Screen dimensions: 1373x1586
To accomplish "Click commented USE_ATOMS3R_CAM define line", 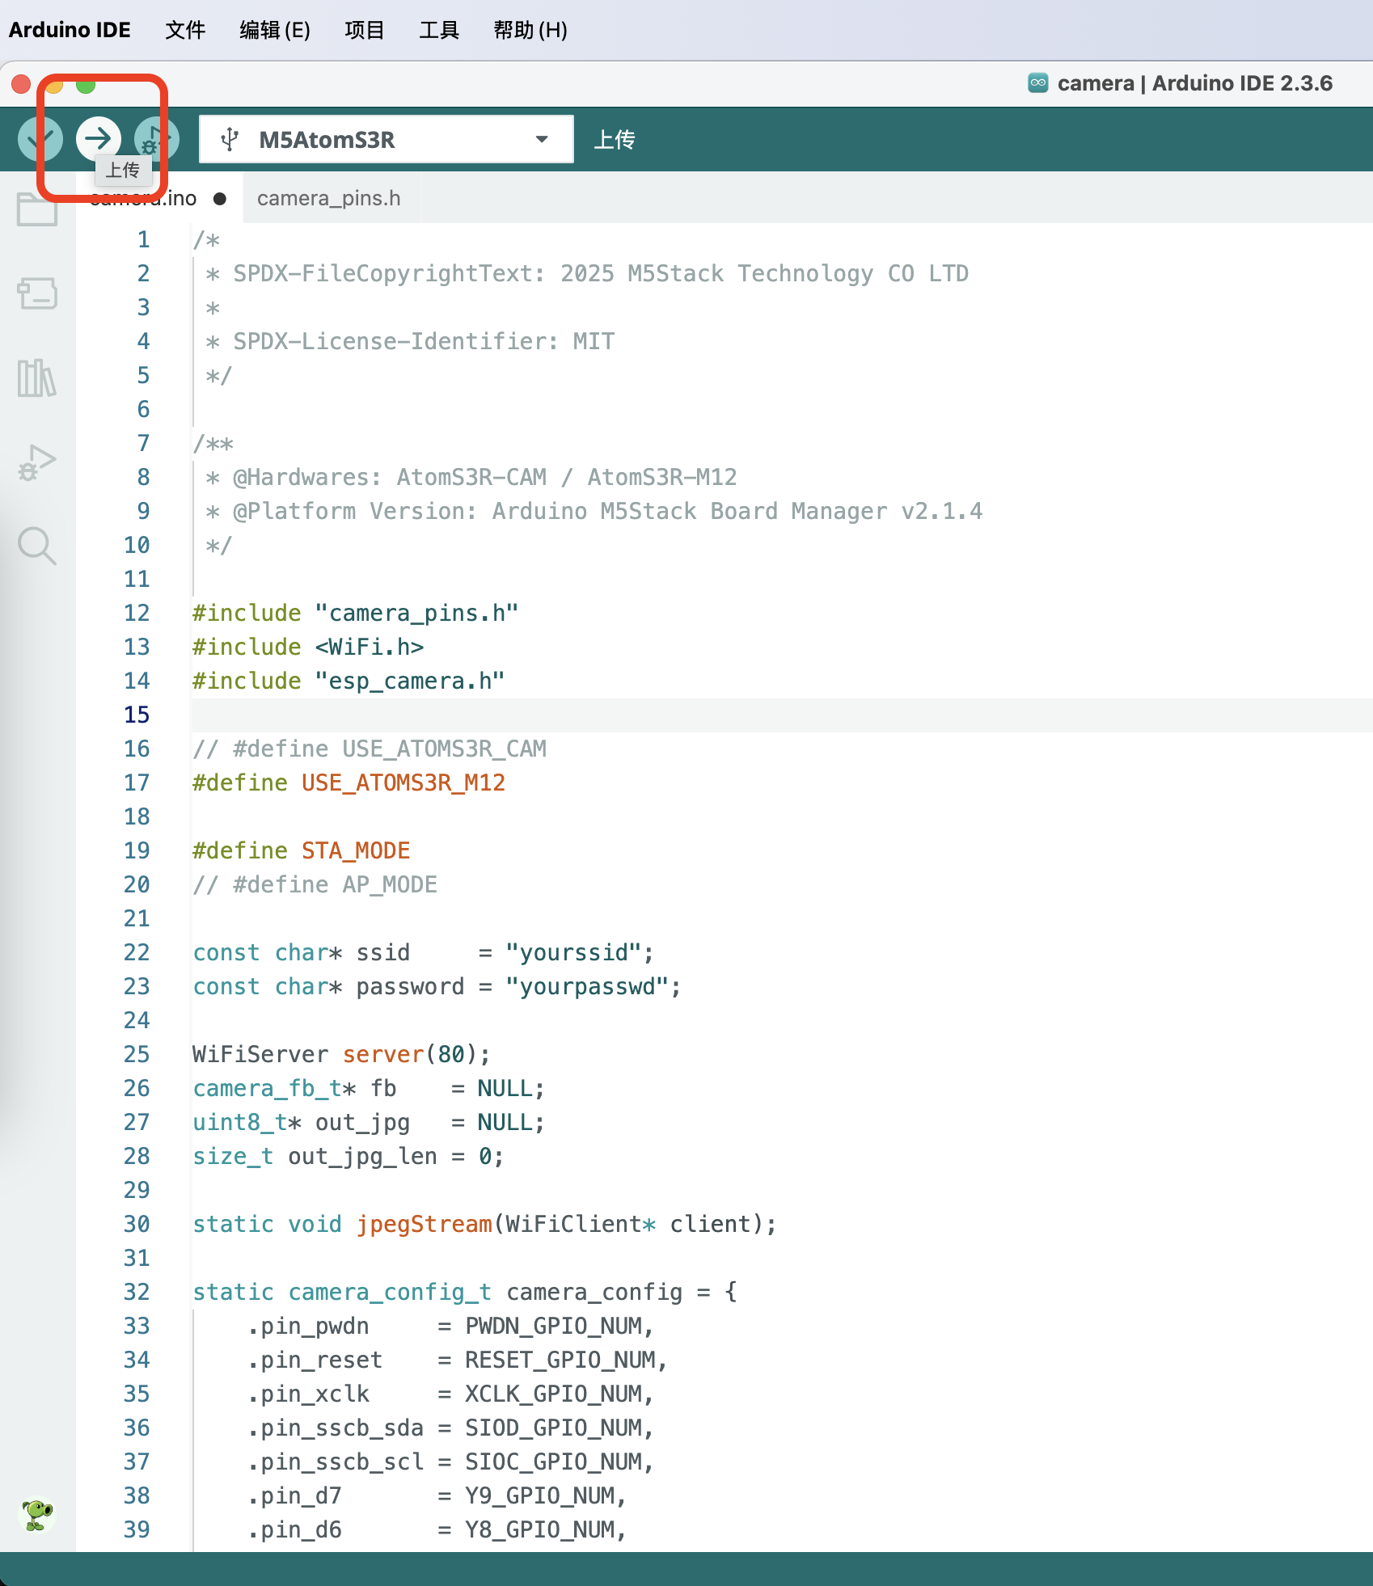I will click(x=370, y=749).
